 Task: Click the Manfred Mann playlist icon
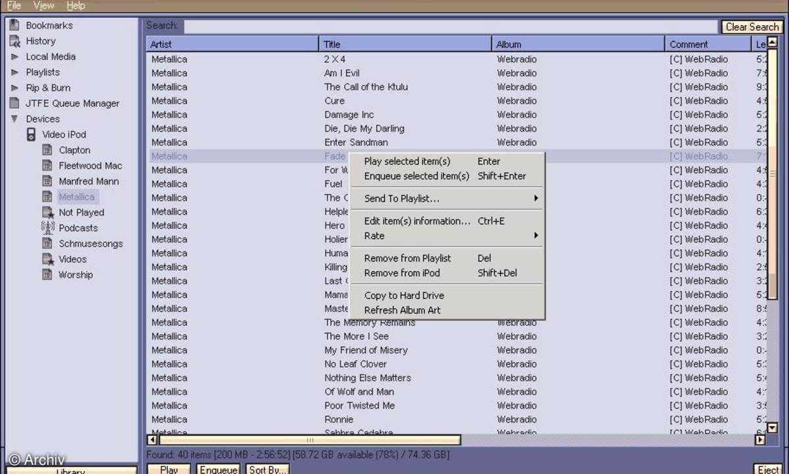coord(47,180)
